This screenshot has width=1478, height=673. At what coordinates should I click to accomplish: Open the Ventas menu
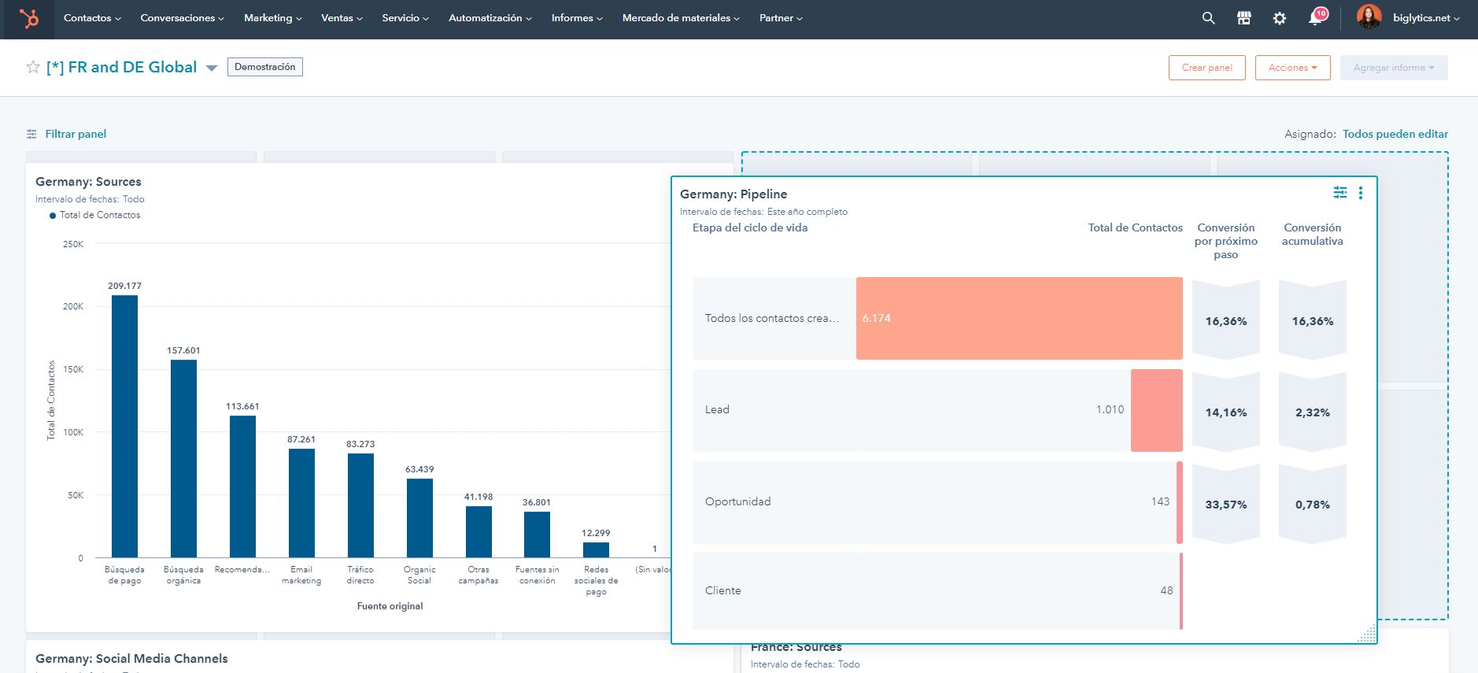pyautogui.click(x=342, y=18)
